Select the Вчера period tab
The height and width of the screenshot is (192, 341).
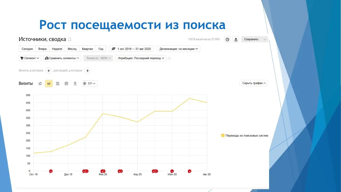(42, 49)
